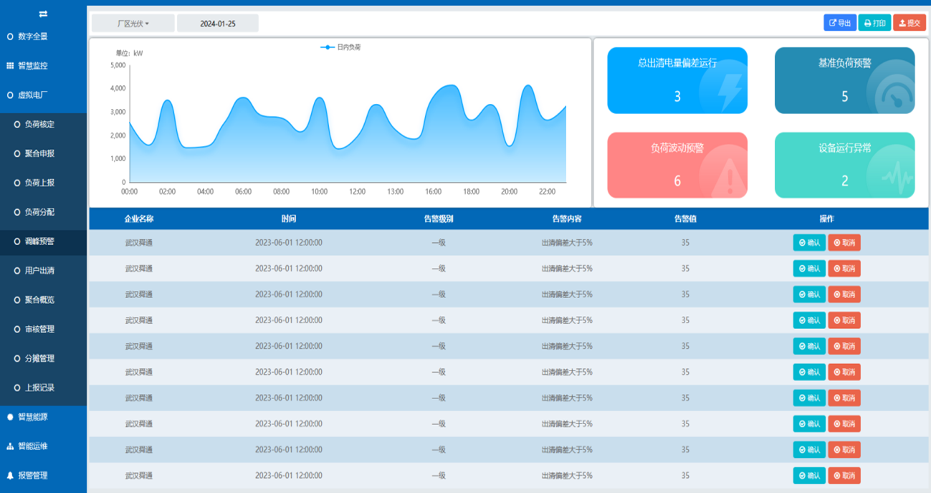
Task: Go to 上报记录 page
Action: [39, 388]
